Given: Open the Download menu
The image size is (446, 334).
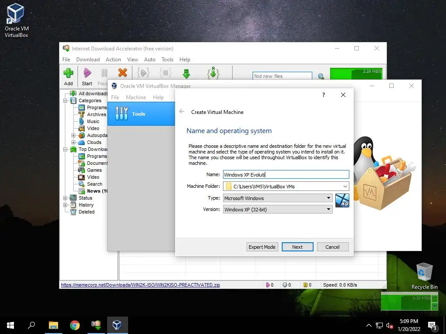Looking at the screenshot, I should click(x=88, y=59).
